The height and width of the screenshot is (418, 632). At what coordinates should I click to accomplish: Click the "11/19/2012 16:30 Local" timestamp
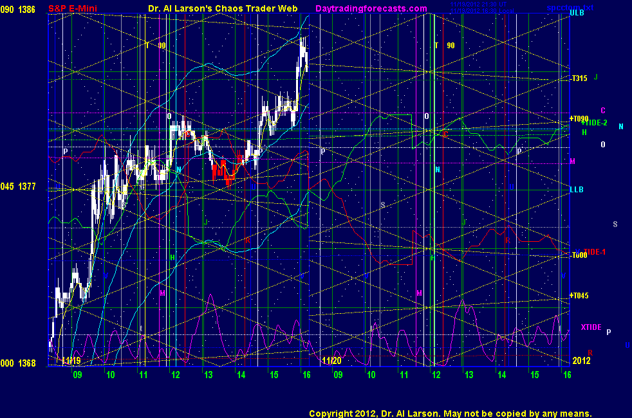click(x=481, y=10)
